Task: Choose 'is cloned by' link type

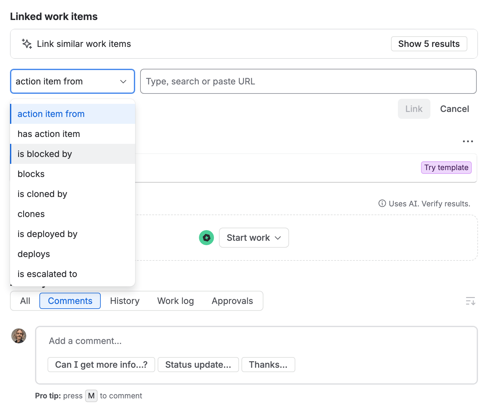Action: 73,194
